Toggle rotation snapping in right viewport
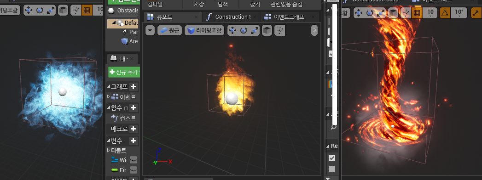 point(445,13)
